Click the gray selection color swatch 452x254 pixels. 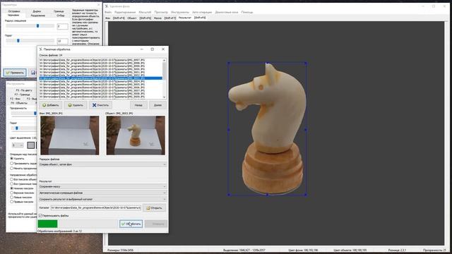pyautogui.click(x=31, y=145)
